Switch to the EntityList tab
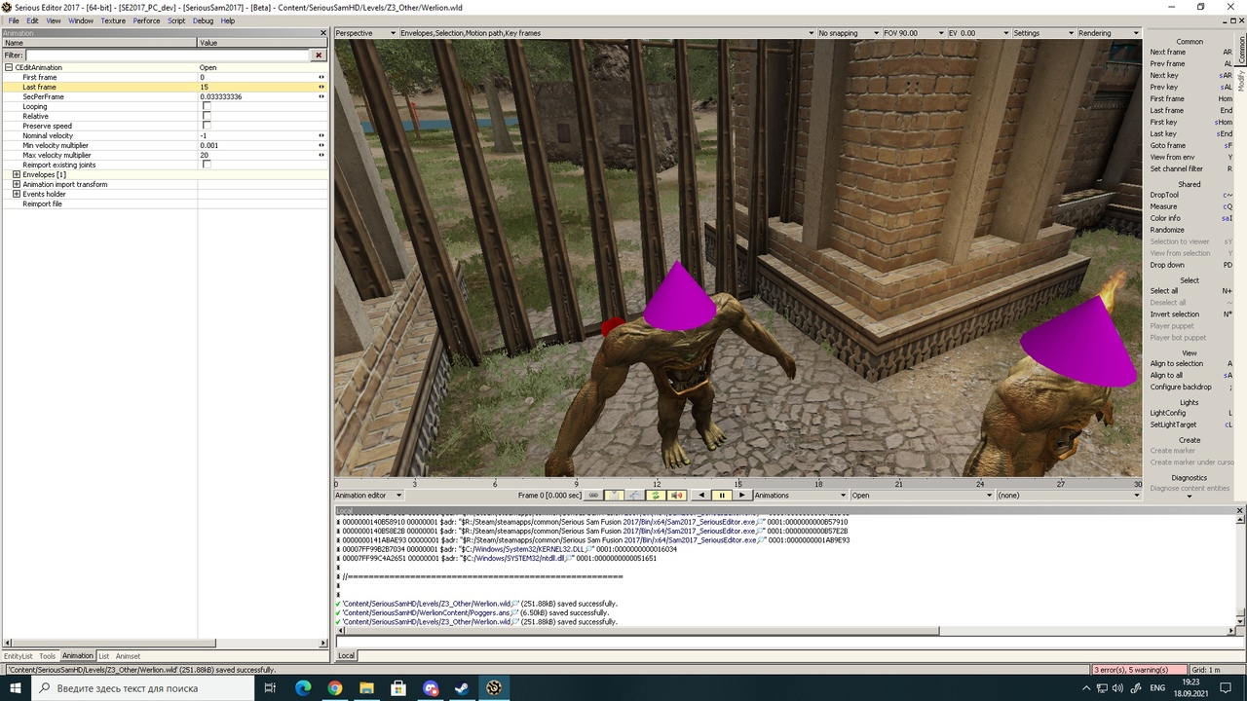Viewport: 1247px width, 701px height. pyautogui.click(x=18, y=656)
